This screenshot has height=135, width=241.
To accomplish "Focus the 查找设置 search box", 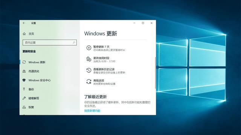I will pos(50,42).
